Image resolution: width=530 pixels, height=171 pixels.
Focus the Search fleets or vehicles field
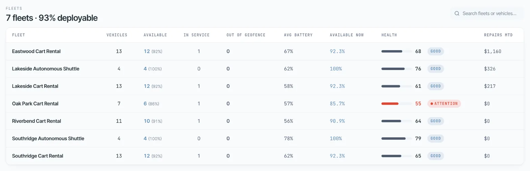[x=487, y=13]
